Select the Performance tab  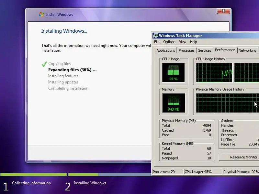click(225, 50)
